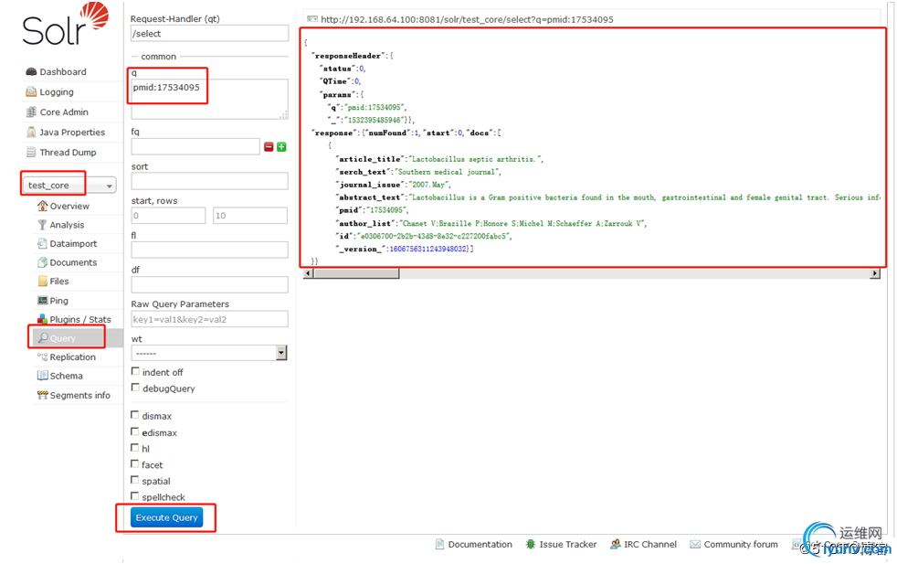Check the edismax option
Image resolution: width=897 pixels, height=564 pixels.
pyautogui.click(x=135, y=431)
